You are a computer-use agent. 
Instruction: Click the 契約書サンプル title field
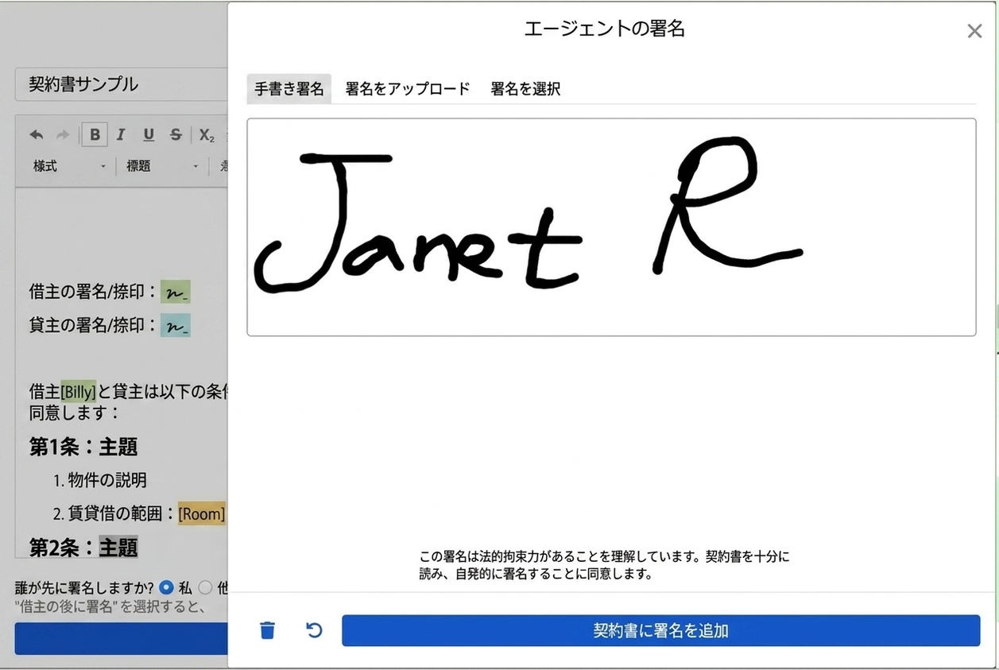pyautogui.click(x=121, y=84)
